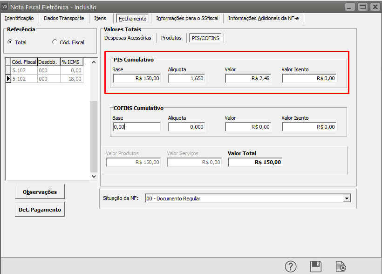The image size is (382, 274).
Task: Select the Despesas Acessórias sub-tab
Action: point(128,38)
